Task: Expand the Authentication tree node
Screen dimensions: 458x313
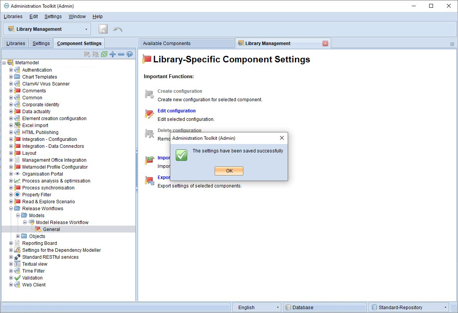Action: [11, 70]
